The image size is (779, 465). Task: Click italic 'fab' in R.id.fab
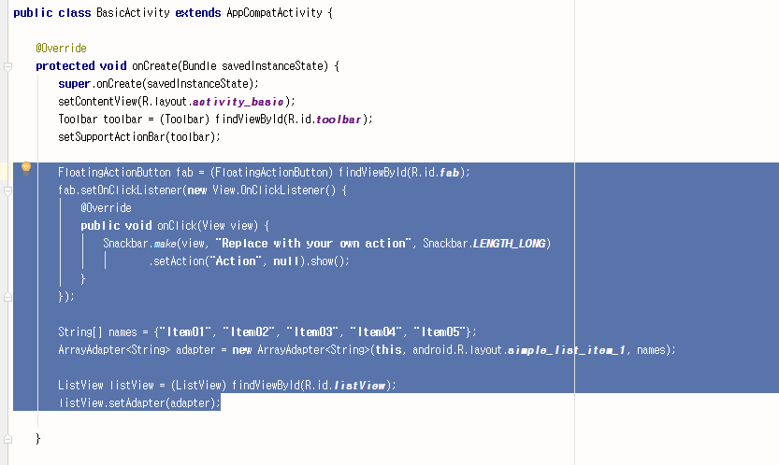click(x=449, y=173)
